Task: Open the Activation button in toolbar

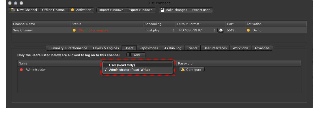Action: [x=81, y=10]
